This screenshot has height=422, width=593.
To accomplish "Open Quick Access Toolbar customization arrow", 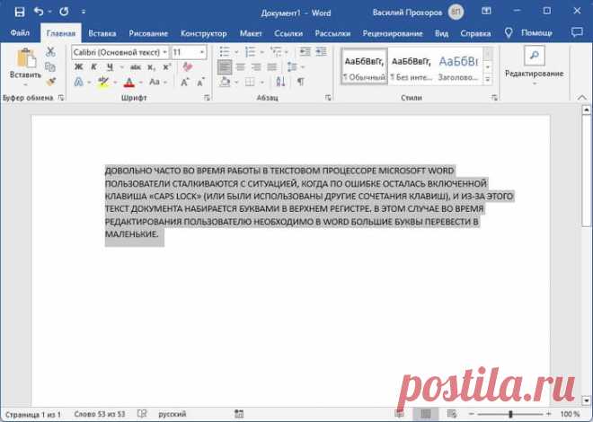I will tap(84, 12).
